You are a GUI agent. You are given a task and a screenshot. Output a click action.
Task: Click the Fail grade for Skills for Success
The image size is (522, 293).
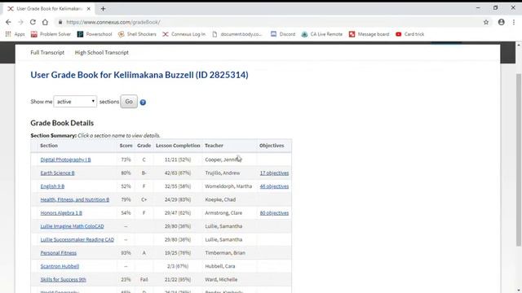click(x=144, y=279)
